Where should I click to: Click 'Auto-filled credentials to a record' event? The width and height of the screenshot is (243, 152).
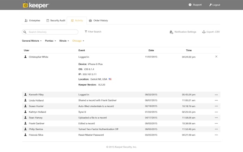pyautogui.click(x=96, y=106)
